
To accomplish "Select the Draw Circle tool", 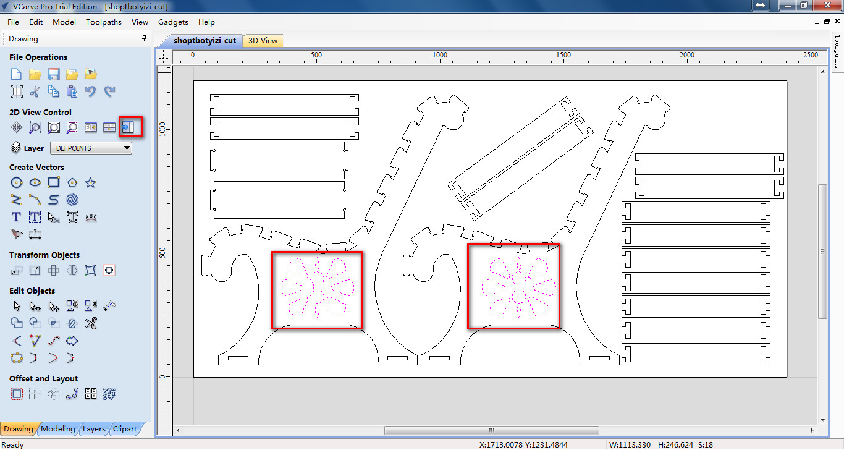I will pos(17,182).
